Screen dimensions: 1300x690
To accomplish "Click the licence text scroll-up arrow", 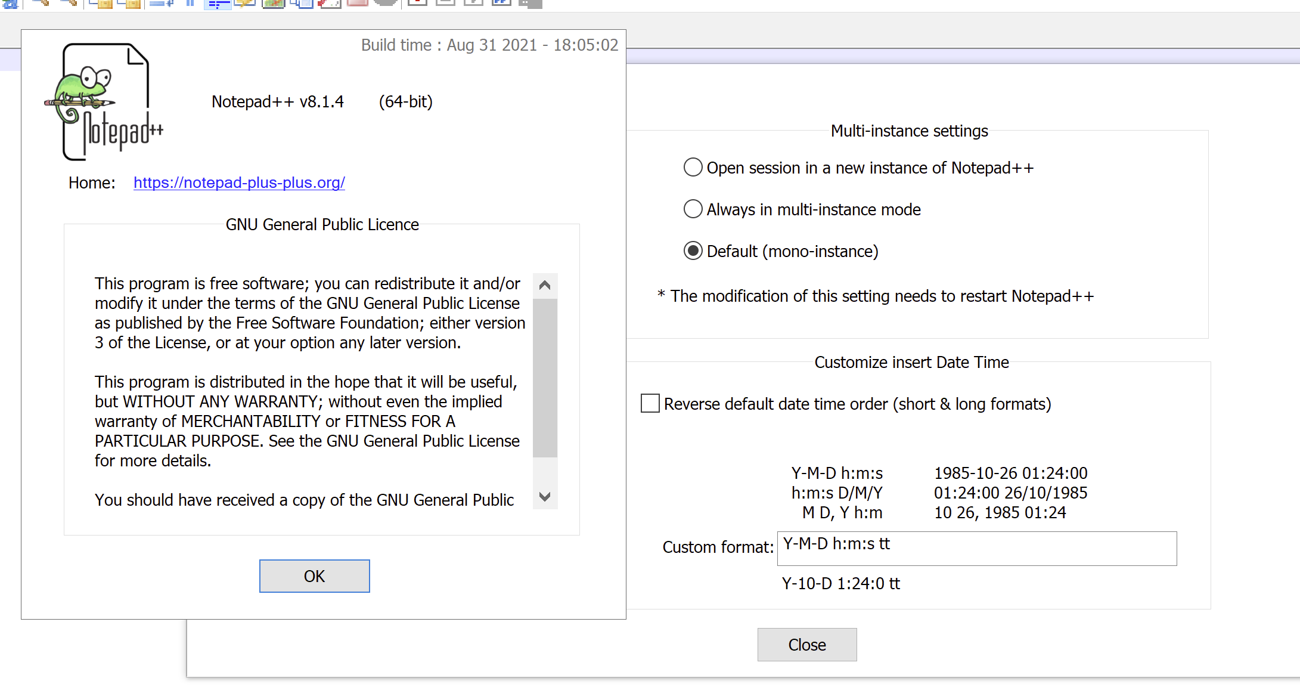I will click(x=544, y=285).
